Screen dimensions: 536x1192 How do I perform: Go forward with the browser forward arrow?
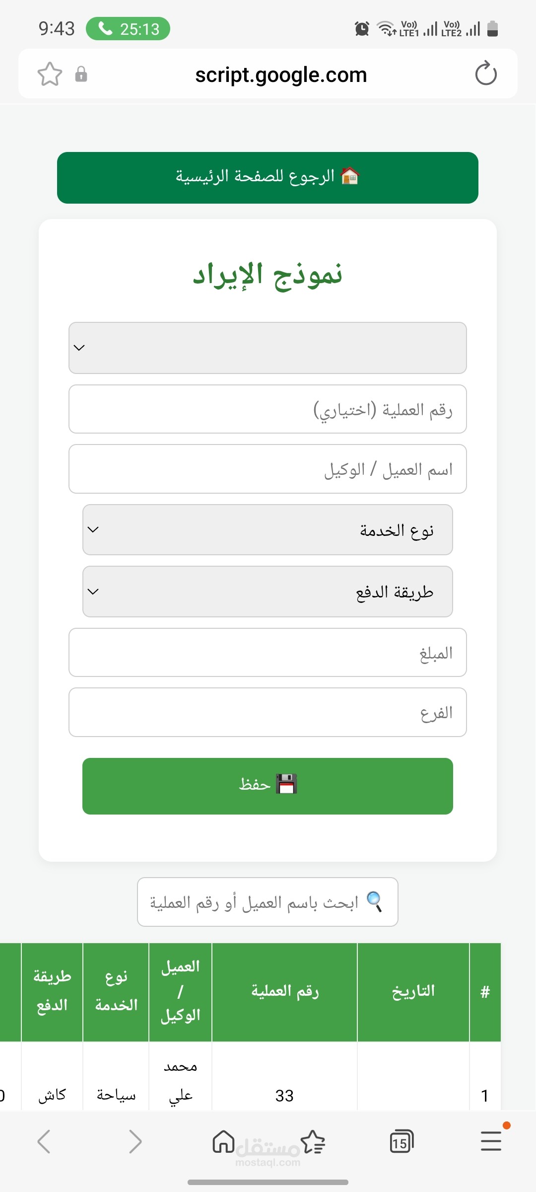[x=134, y=1141]
